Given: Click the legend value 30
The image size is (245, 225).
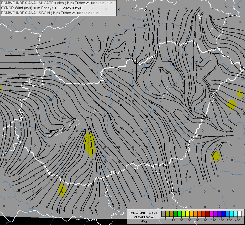Looking at the screenshot, I should pos(181,220).
